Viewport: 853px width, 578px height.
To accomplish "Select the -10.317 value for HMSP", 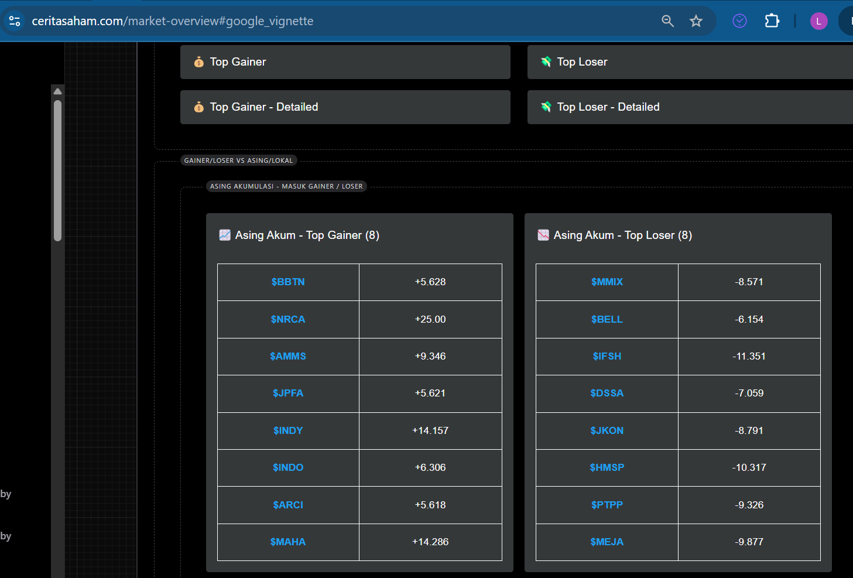I will point(749,467).
